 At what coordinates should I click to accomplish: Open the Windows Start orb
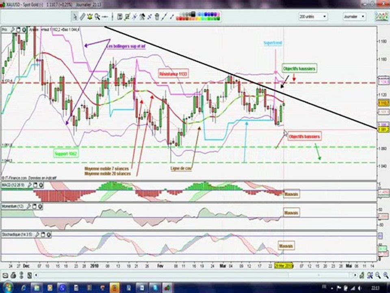tap(8, 287)
